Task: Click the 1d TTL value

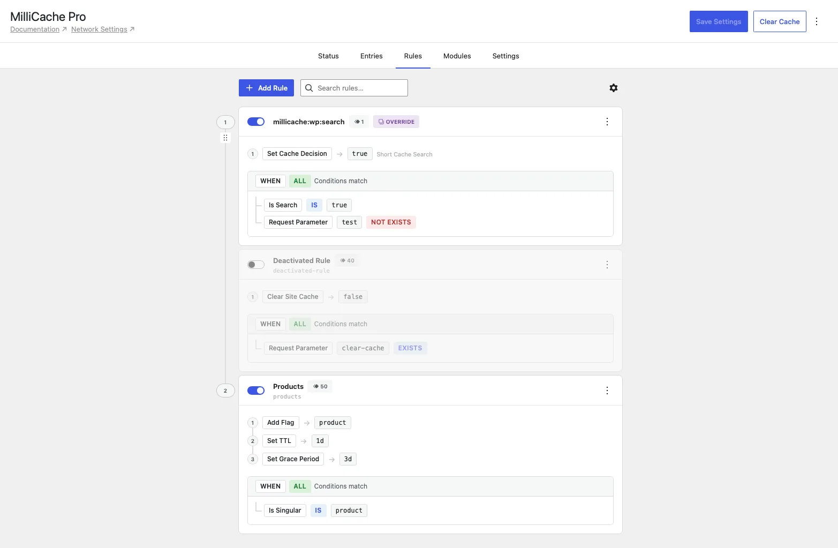Action: point(320,441)
